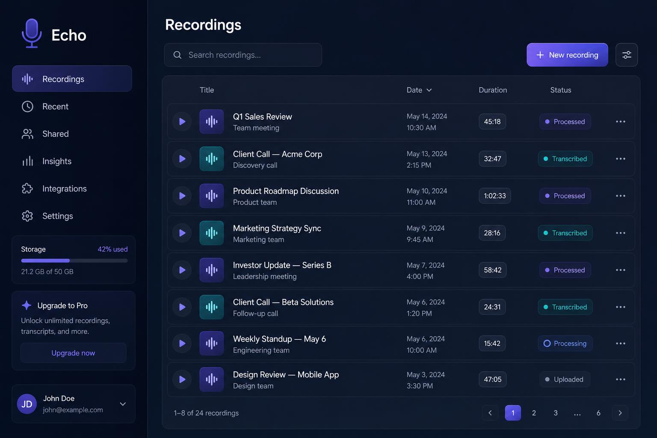Click the pagination ellipsis
657x438 pixels.
pyautogui.click(x=577, y=414)
